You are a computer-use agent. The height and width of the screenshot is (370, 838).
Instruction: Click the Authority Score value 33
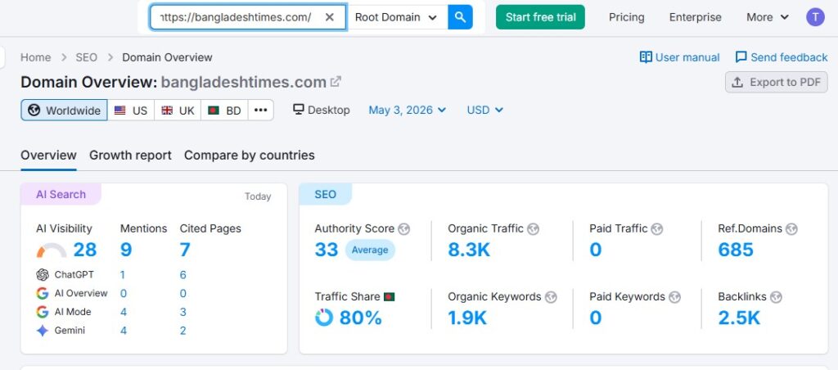pyautogui.click(x=327, y=250)
